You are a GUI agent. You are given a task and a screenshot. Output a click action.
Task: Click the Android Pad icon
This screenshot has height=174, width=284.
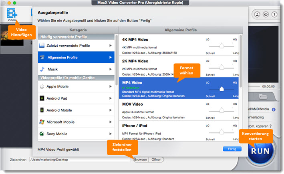42,98
